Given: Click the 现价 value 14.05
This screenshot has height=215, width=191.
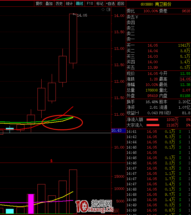Looking at the screenshot, I should click(153, 74).
